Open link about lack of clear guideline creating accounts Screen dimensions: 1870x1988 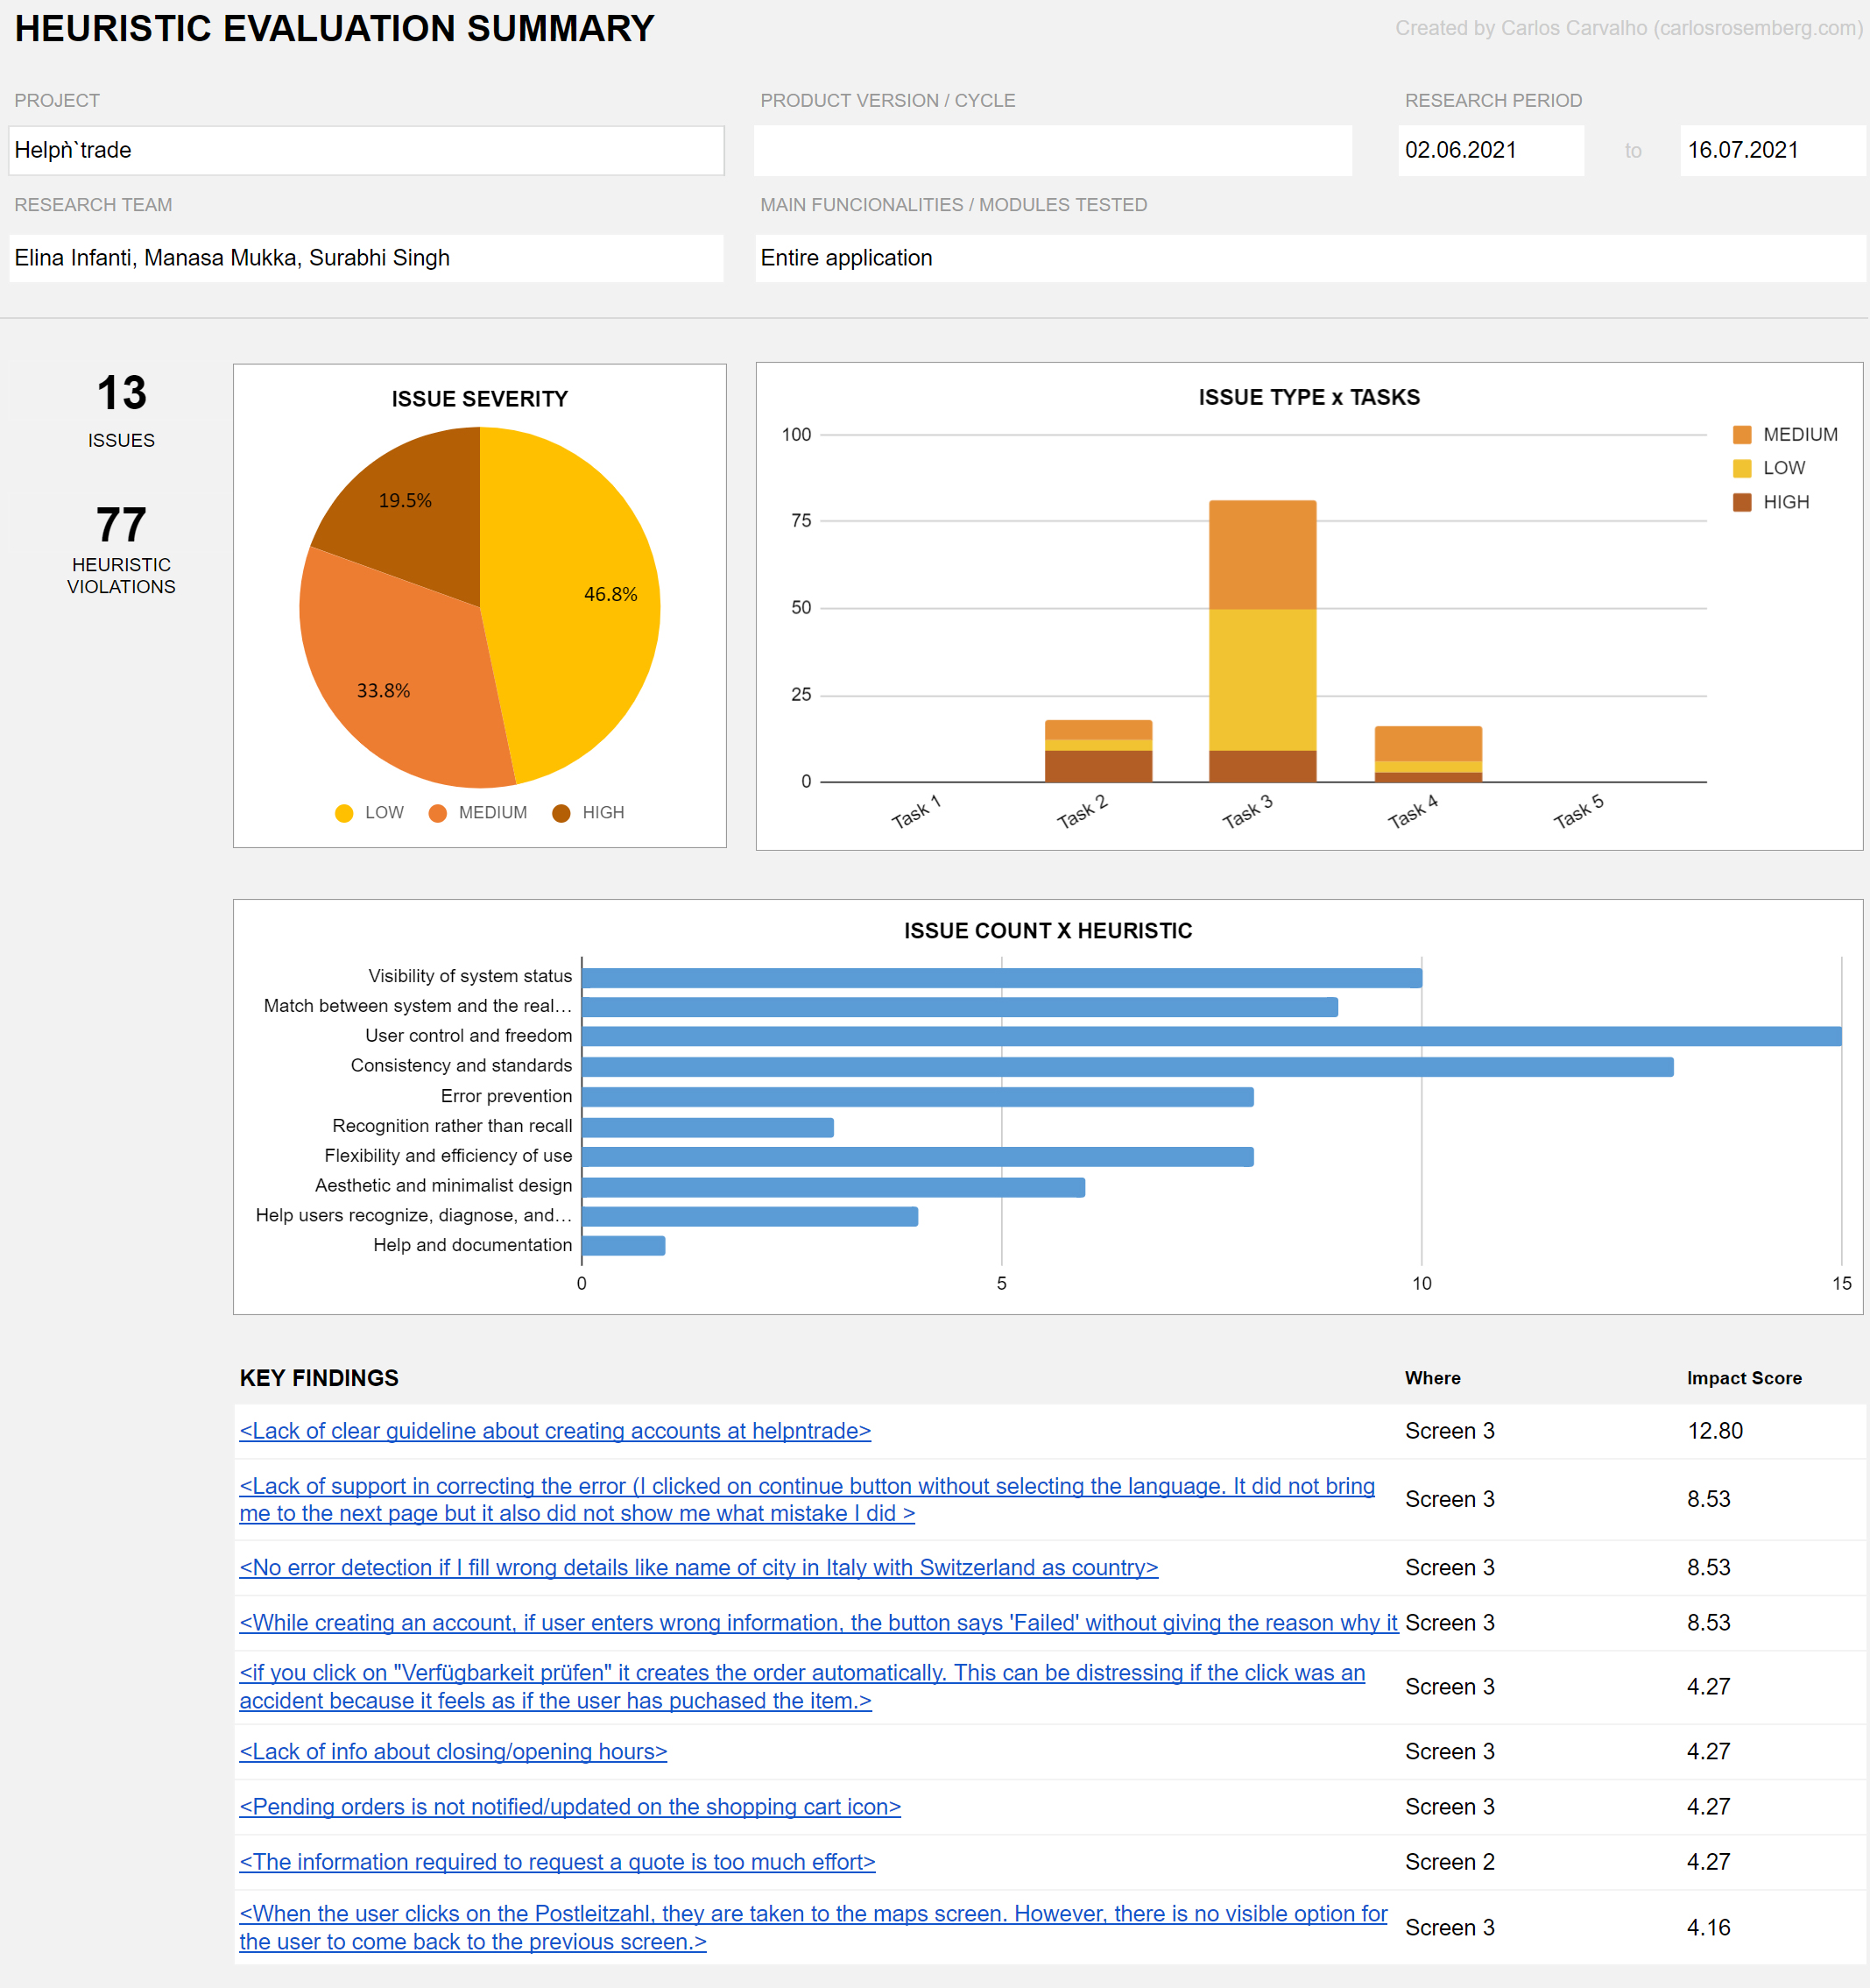point(554,1431)
